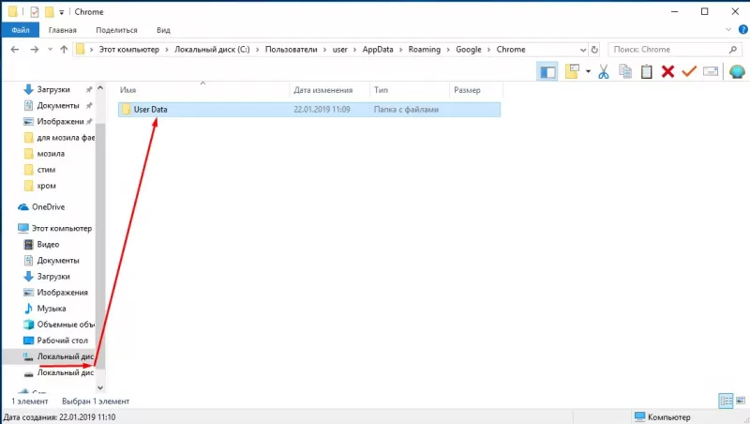The image size is (750, 424).
Task: Click the Paste clipboard icon
Action: click(647, 72)
